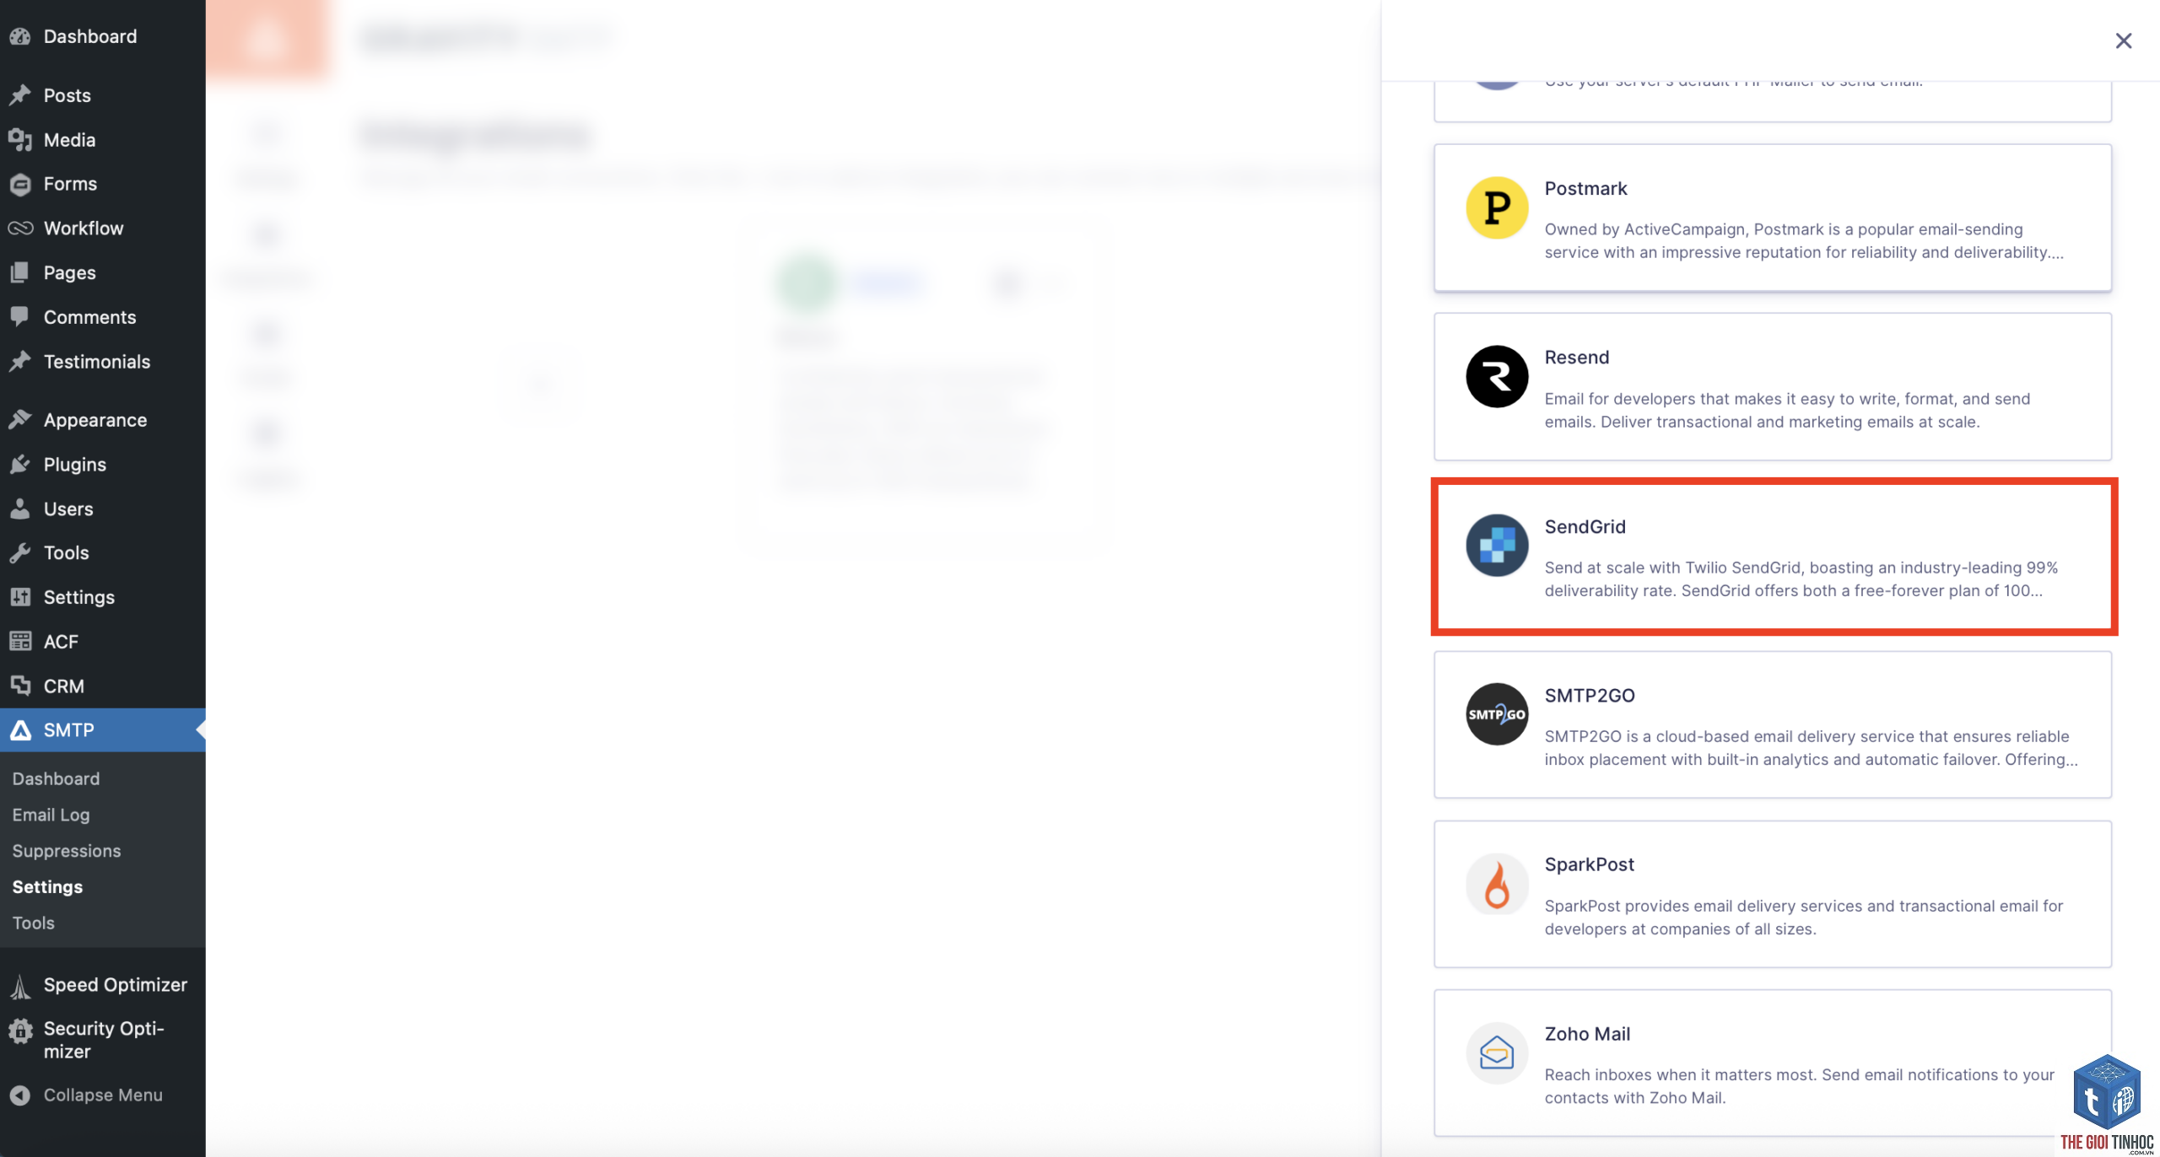Click the Posts pin icon
Image resolution: width=2160 pixels, height=1157 pixels.
(20, 95)
